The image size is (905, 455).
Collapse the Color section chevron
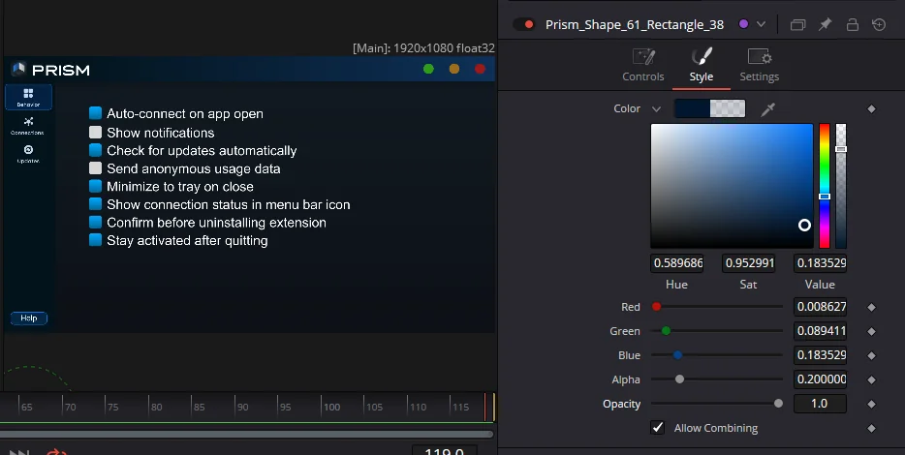click(656, 109)
